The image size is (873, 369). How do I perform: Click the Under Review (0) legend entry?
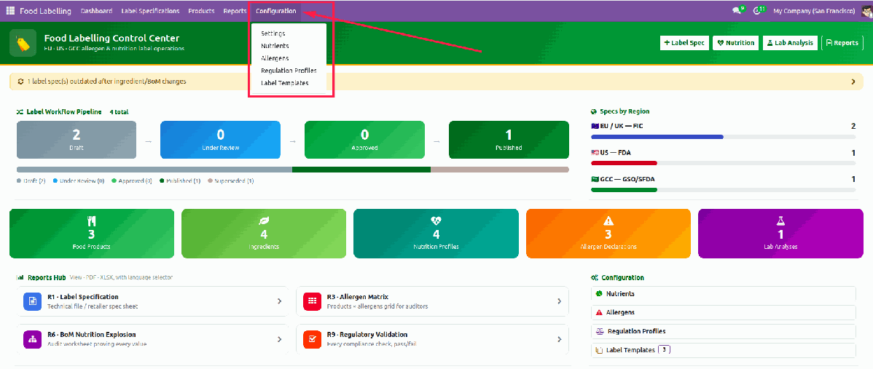(x=79, y=181)
